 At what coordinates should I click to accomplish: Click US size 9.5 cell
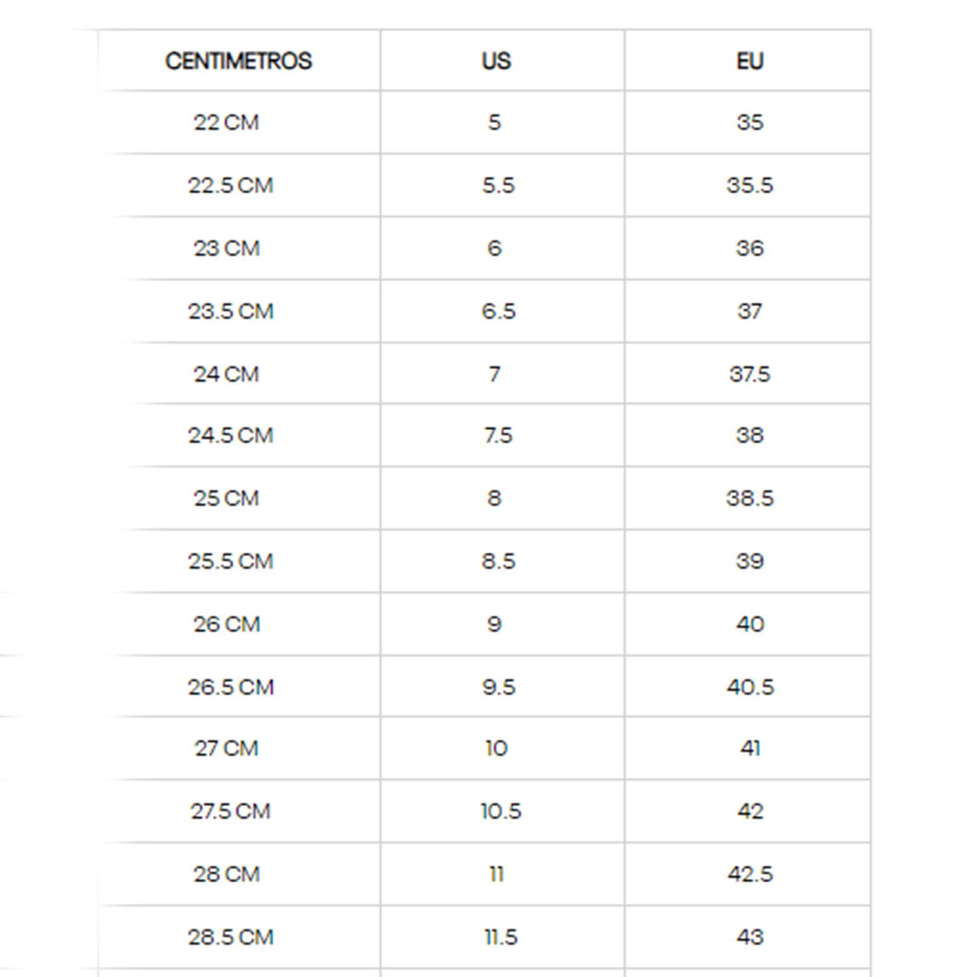(x=502, y=687)
